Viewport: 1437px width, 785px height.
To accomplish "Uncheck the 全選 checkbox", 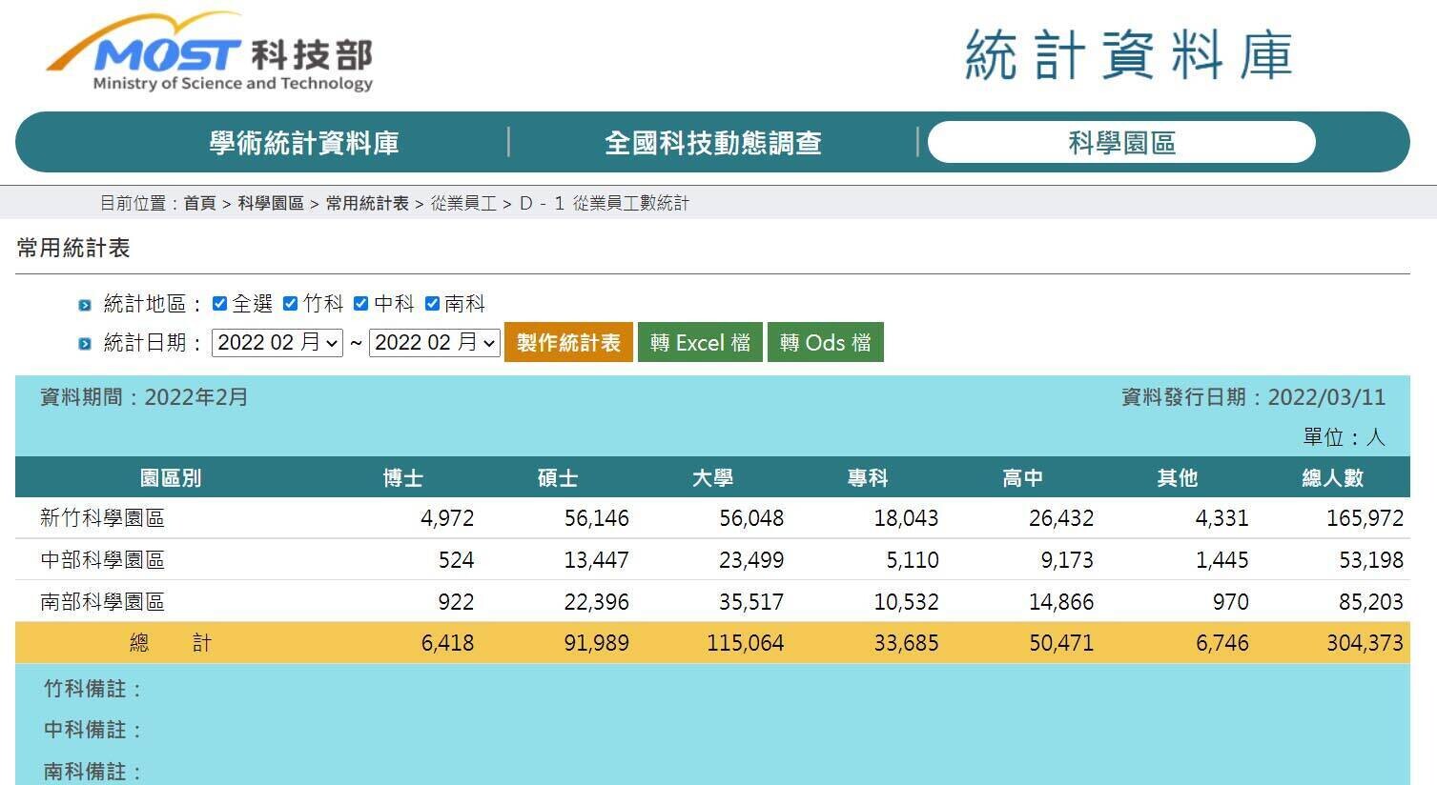I will (x=219, y=303).
